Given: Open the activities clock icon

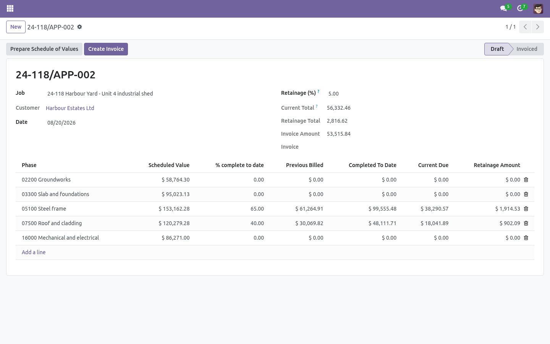Looking at the screenshot, I should [x=520, y=8].
